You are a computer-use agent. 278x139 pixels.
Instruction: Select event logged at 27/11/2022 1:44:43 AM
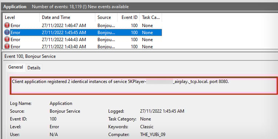(x=83, y=39)
